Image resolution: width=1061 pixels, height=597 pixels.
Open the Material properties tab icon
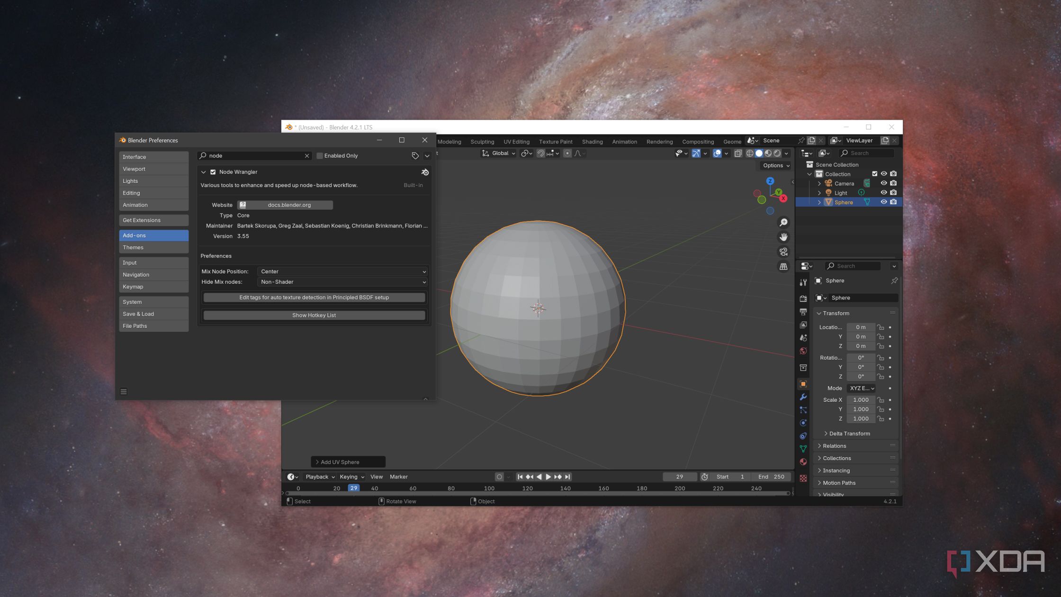point(803,462)
